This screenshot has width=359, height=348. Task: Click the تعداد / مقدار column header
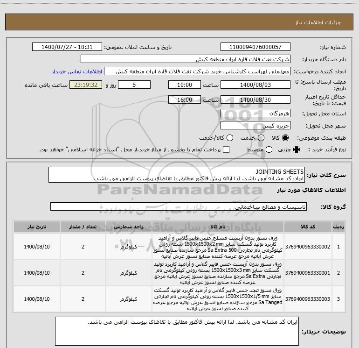pos(83,227)
